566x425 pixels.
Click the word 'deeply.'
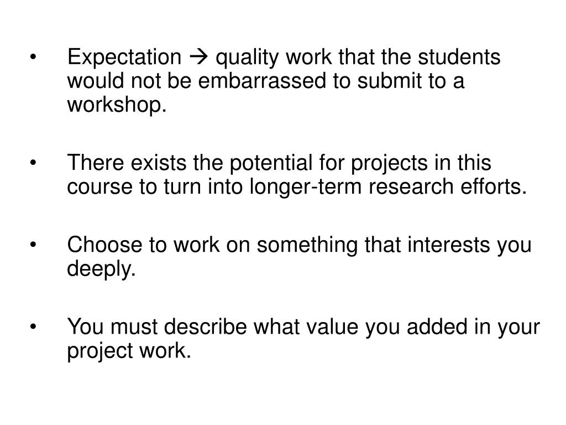pyautogui.click(x=102, y=269)
